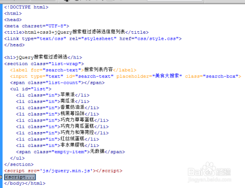This screenshot has height=188, width=245.
Task: Click the meta charset="UTF-8" line
Action: 37,26
